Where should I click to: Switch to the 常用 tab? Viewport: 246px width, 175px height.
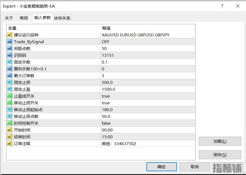click(x=24, y=18)
